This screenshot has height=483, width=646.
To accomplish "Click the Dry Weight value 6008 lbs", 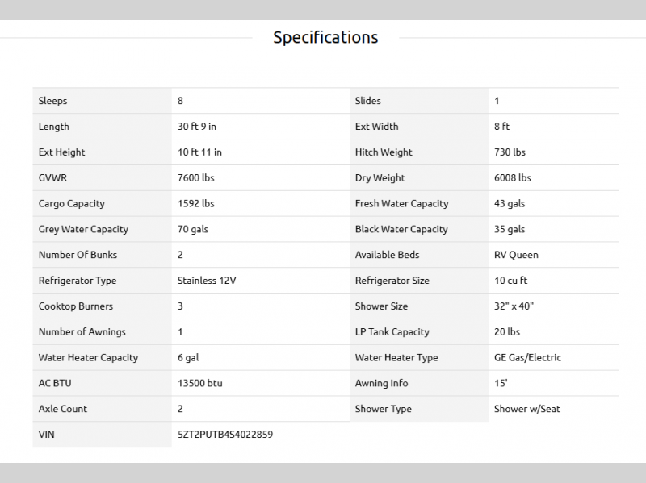I will point(513,178).
